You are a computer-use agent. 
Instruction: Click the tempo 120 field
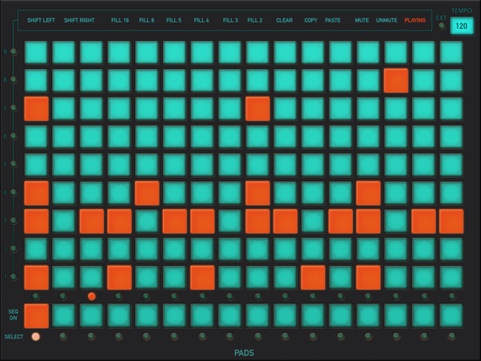[x=462, y=26]
